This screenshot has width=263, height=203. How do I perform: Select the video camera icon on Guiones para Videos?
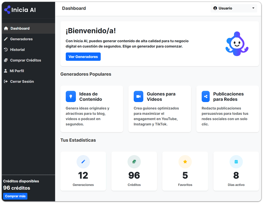click(138, 96)
